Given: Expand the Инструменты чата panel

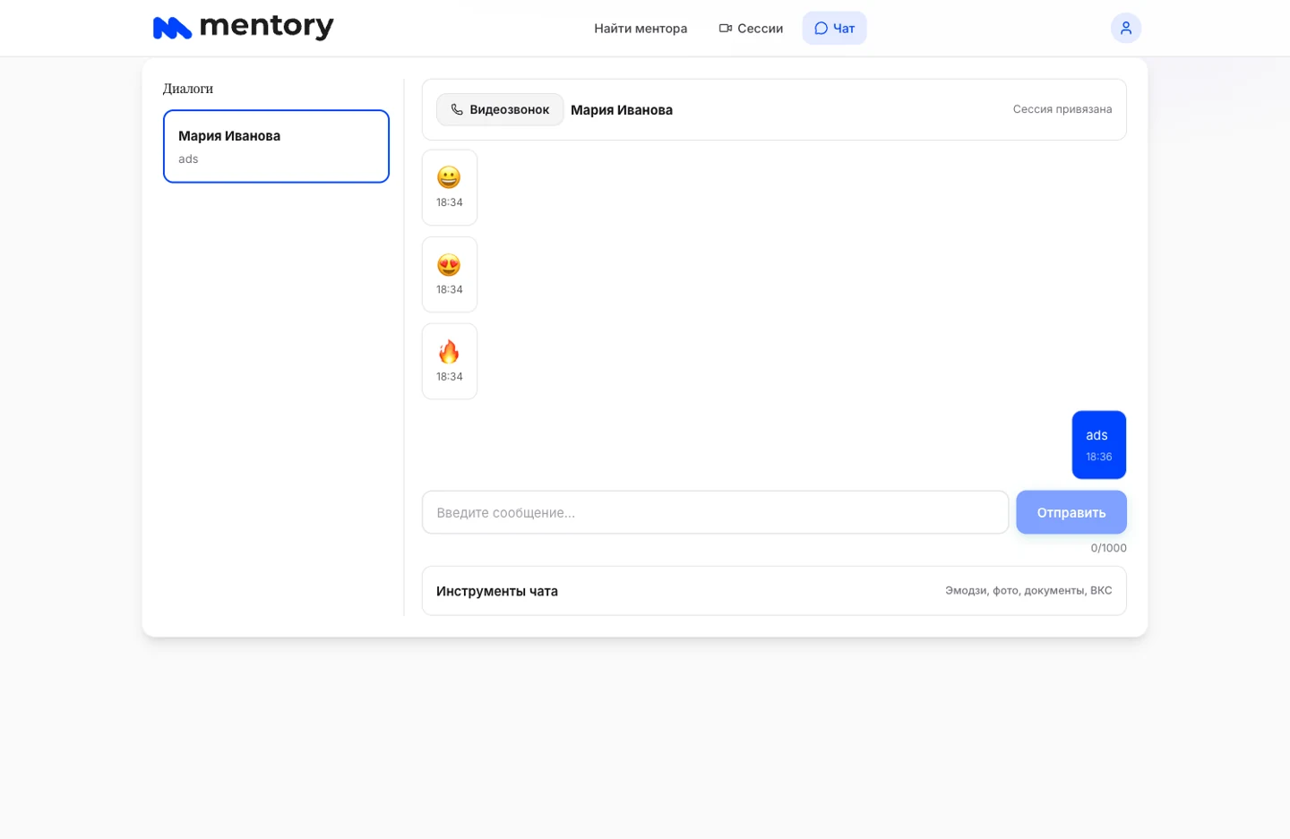Looking at the screenshot, I should 774,591.
